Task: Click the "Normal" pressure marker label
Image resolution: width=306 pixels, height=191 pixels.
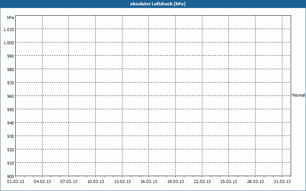Action: pyautogui.click(x=299, y=95)
